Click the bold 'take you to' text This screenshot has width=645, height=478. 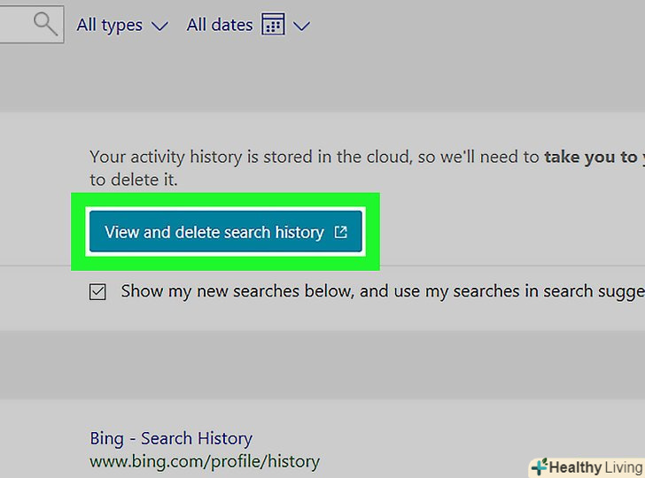(x=587, y=158)
